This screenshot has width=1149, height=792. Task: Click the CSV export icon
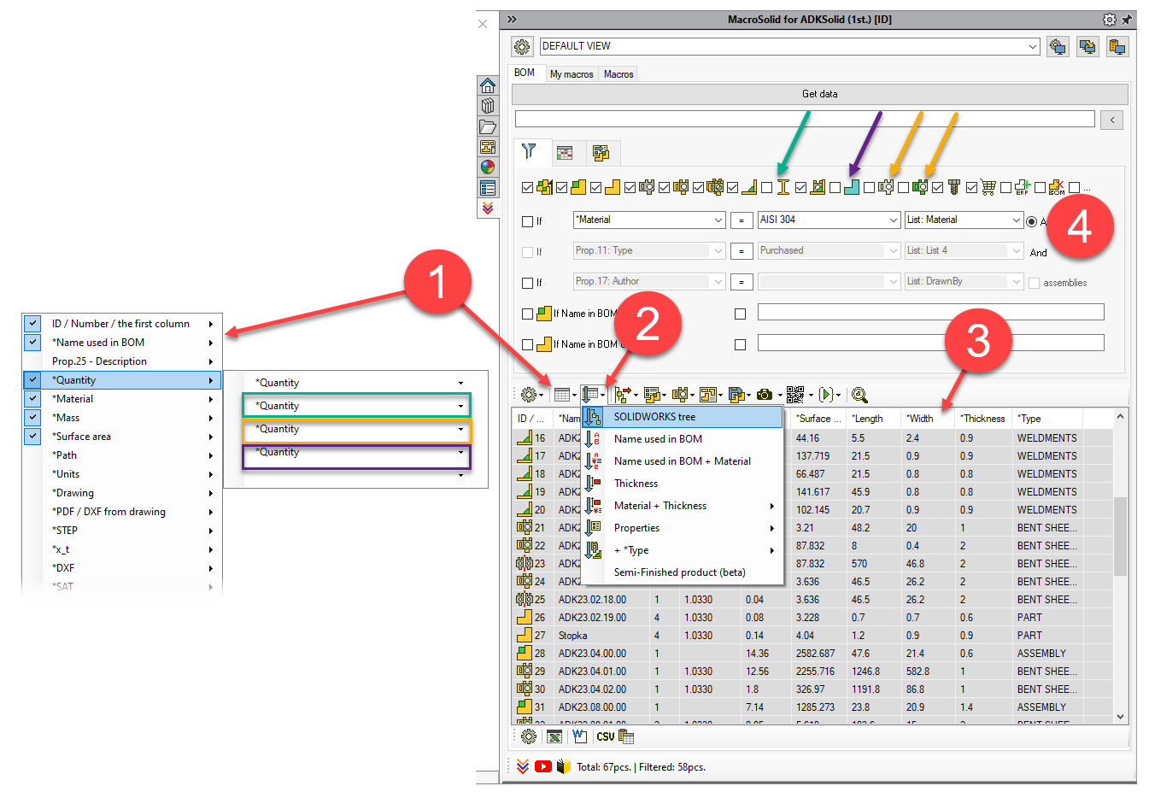coord(605,736)
